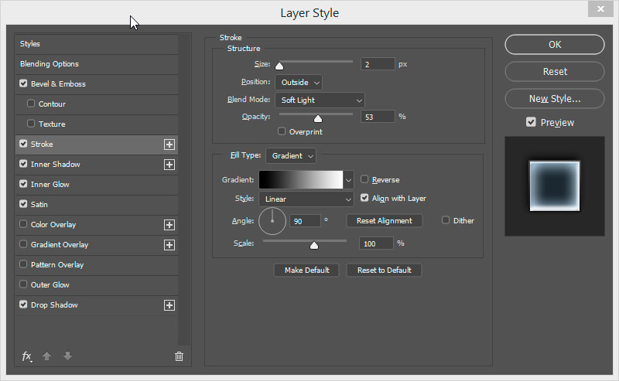Image resolution: width=619 pixels, height=381 pixels.
Task: Click the Angle dial control
Action: coord(272,221)
